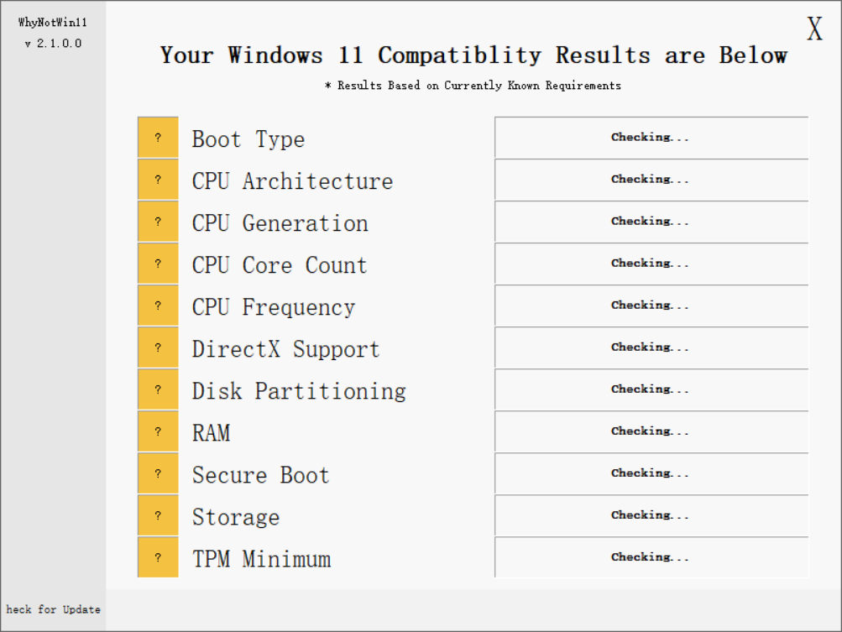Open help info for CPU Generation
Screen dimensions: 842x632
tap(158, 221)
